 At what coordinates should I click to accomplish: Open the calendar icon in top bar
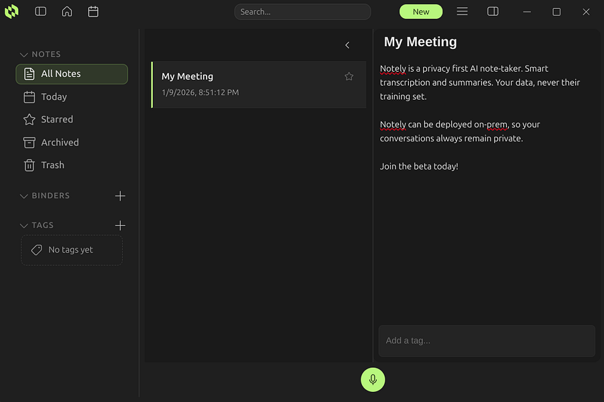[x=93, y=11]
